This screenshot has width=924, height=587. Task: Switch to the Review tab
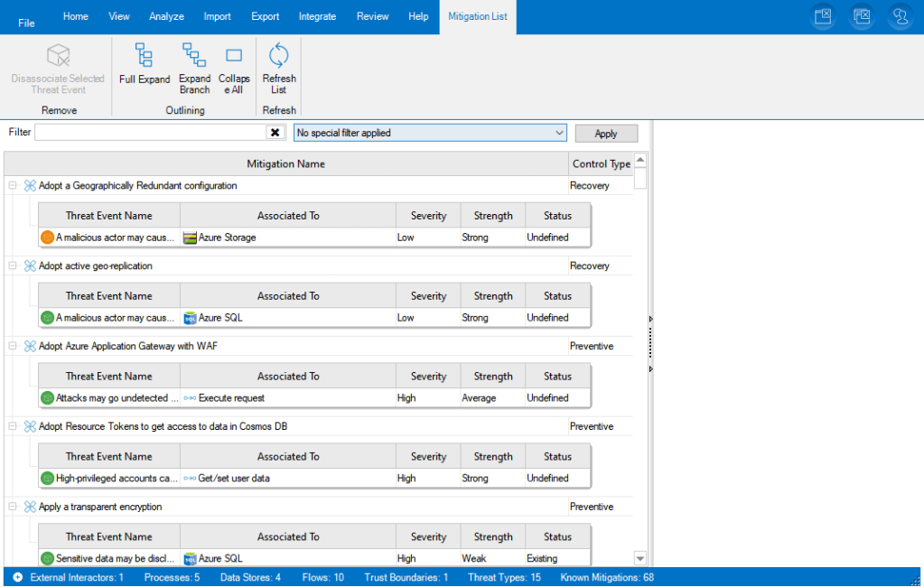click(x=372, y=16)
